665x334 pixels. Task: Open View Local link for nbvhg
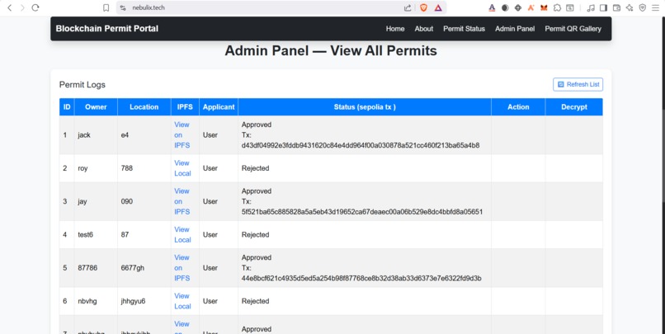[182, 301]
